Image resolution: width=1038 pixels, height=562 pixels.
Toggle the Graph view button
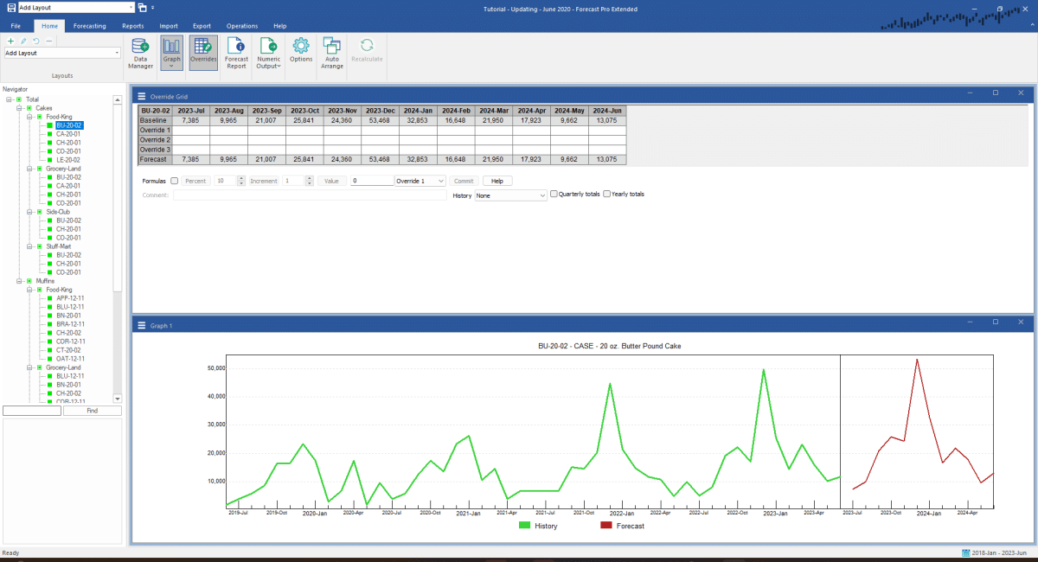tap(171, 54)
